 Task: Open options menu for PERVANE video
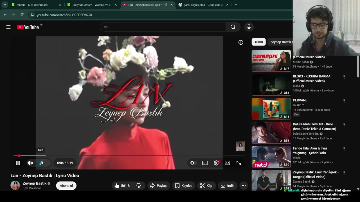[344, 100]
